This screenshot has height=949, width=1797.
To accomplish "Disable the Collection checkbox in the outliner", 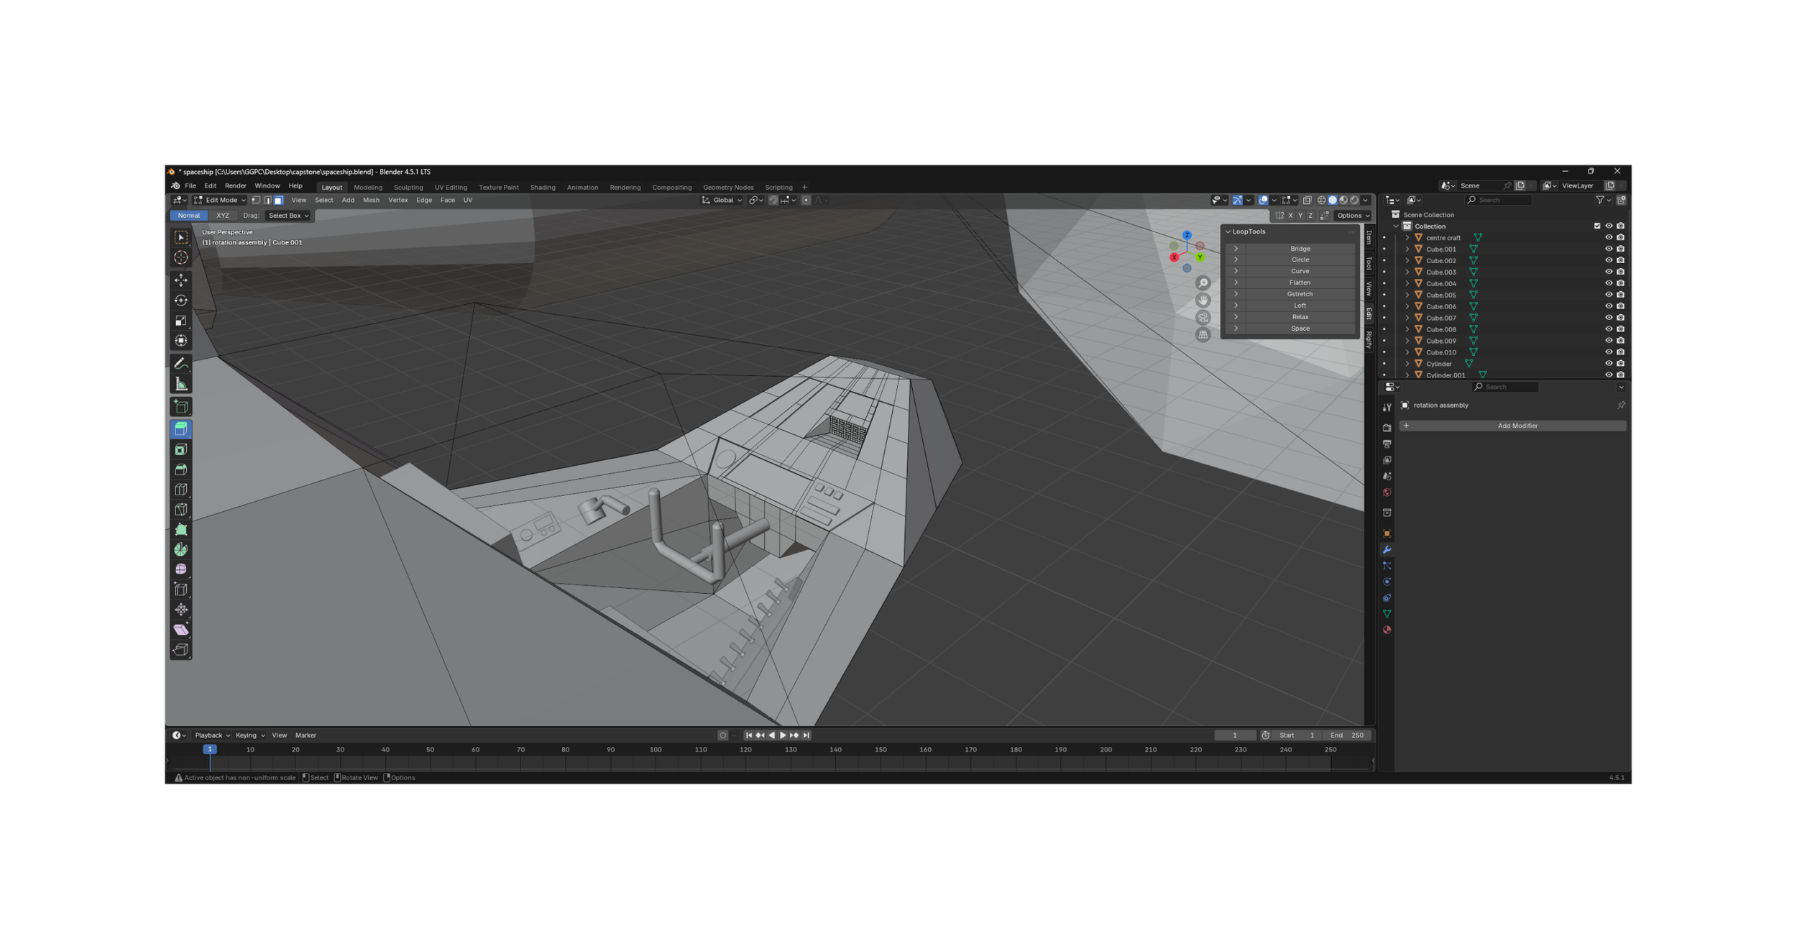I will point(1597,226).
